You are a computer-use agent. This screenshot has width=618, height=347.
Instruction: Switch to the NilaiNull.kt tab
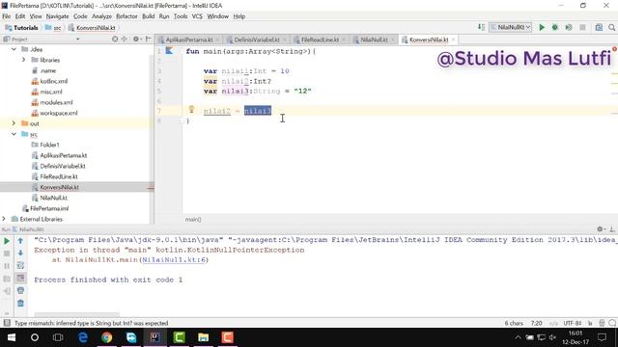coord(374,40)
